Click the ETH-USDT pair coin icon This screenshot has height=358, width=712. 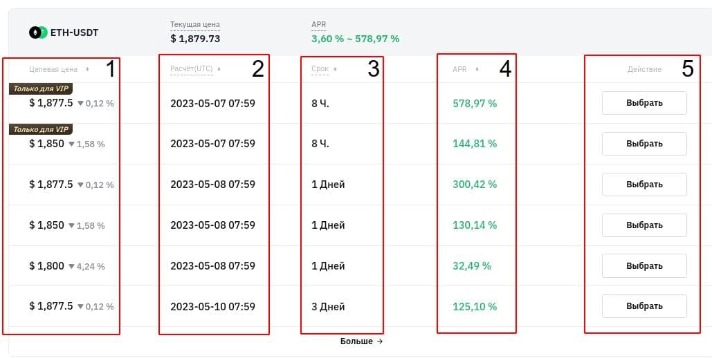point(38,32)
